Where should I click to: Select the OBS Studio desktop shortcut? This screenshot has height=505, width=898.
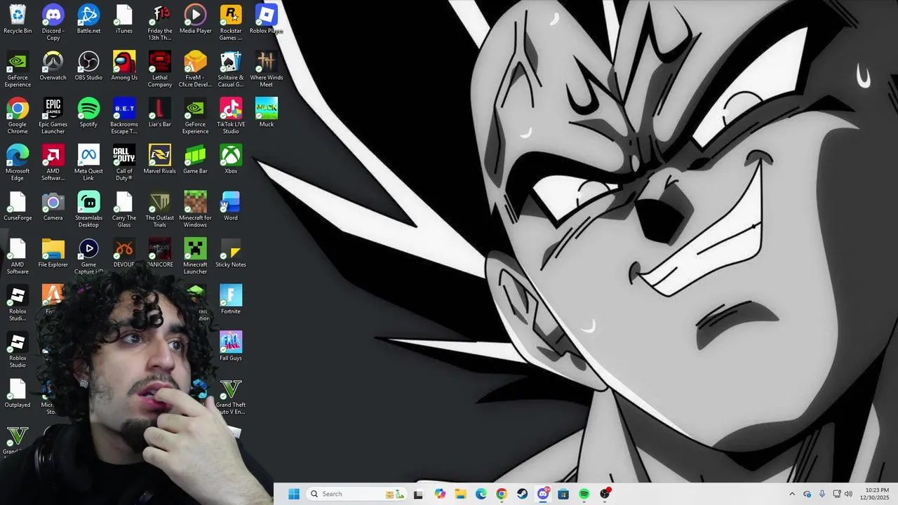[88, 67]
